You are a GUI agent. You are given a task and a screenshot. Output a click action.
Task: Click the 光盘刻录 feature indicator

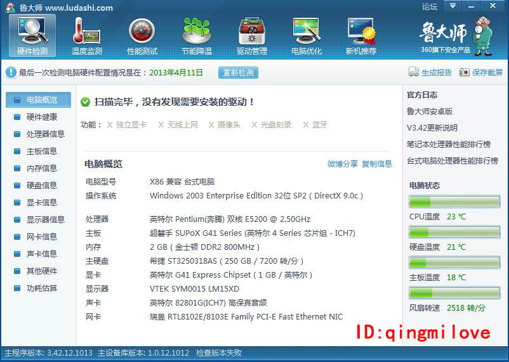point(272,125)
